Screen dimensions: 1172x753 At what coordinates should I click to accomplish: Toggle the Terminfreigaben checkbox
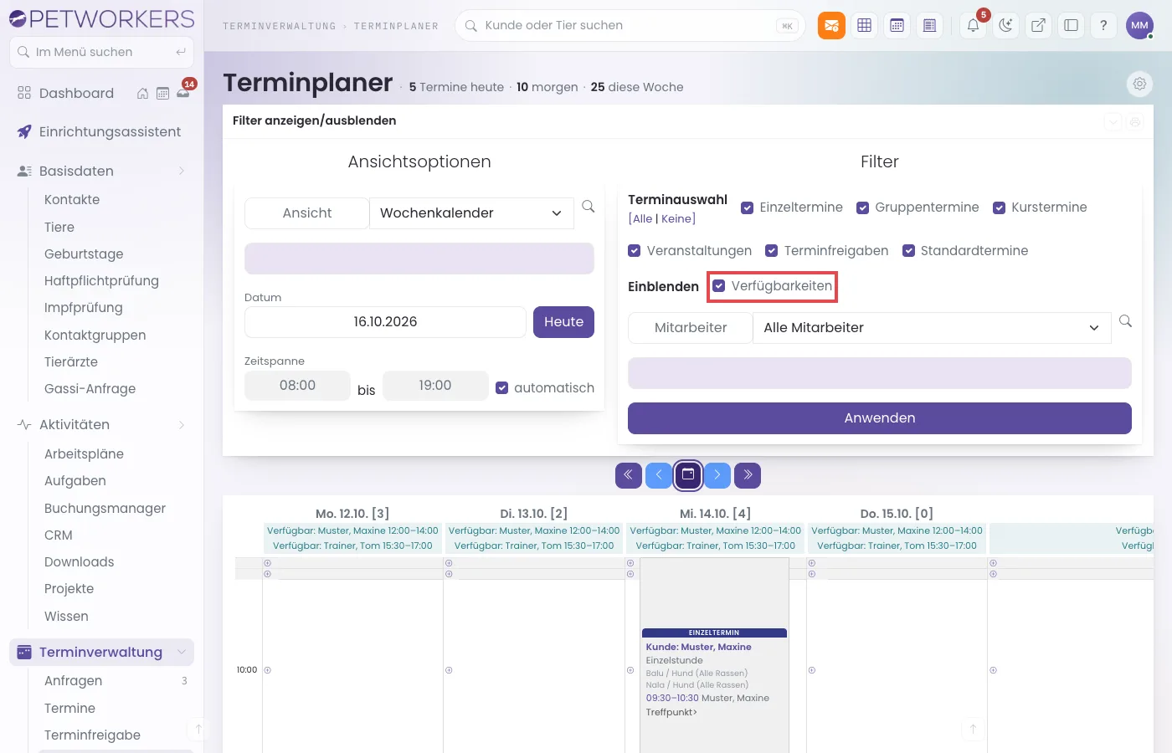[x=772, y=251]
